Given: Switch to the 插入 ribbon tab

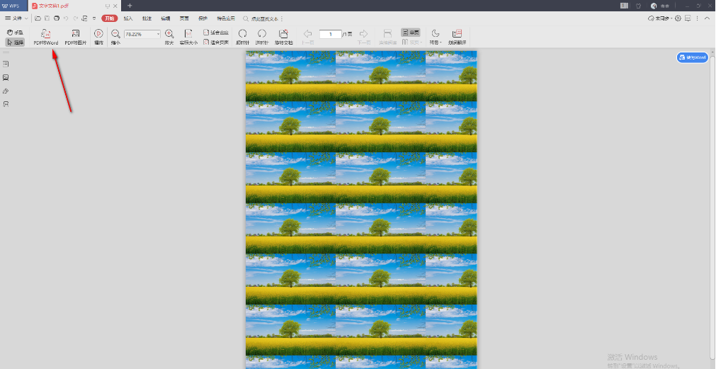Looking at the screenshot, I should (x=128, y=18).
